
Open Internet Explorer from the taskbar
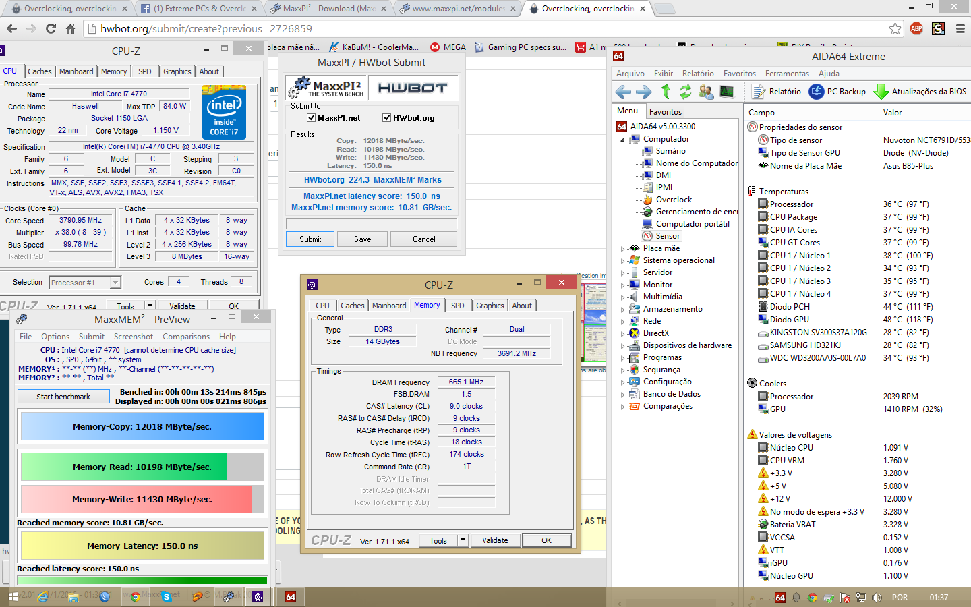point(43,596)
